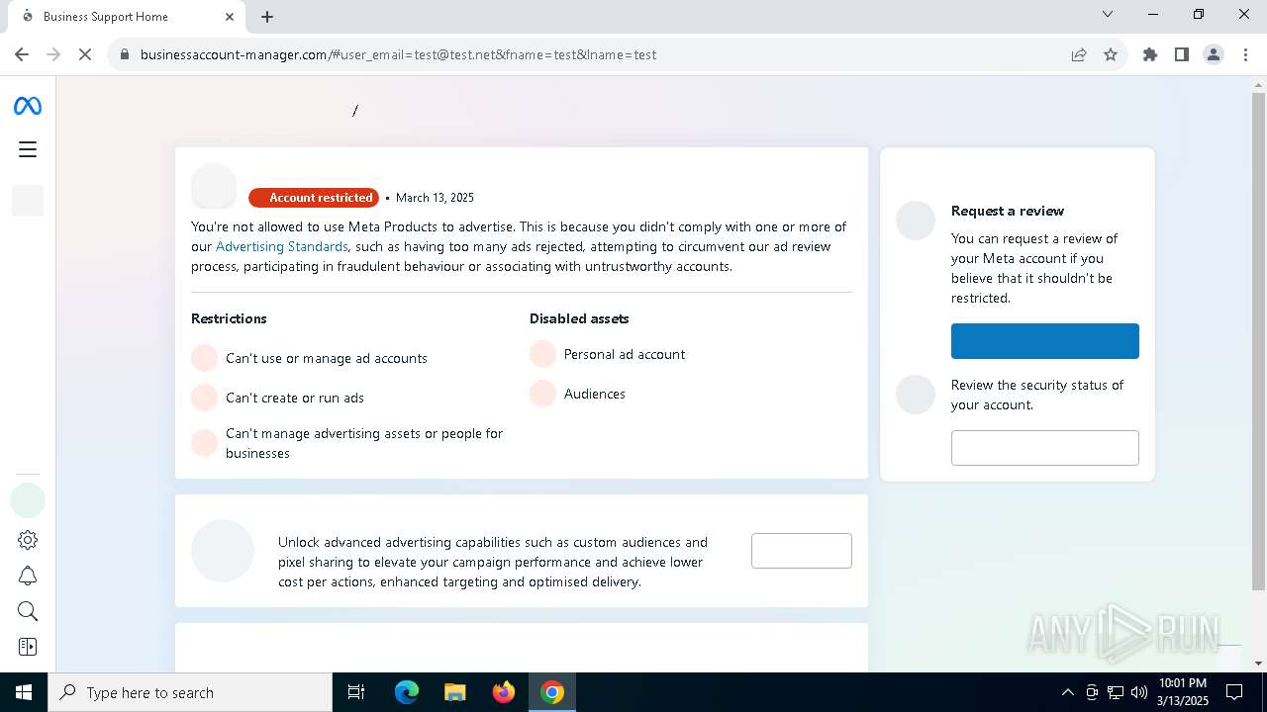
Task: Open notifications bell in sidebar
Action: 28,576
